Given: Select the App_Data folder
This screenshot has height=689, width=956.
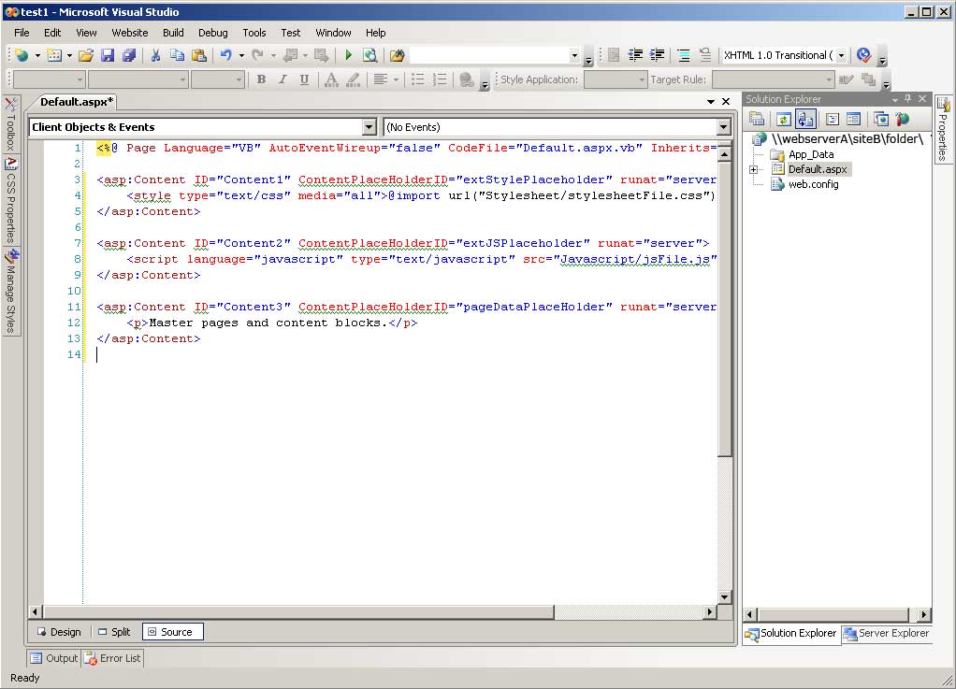Looking at the screenshot, I should tap(811, 155).
